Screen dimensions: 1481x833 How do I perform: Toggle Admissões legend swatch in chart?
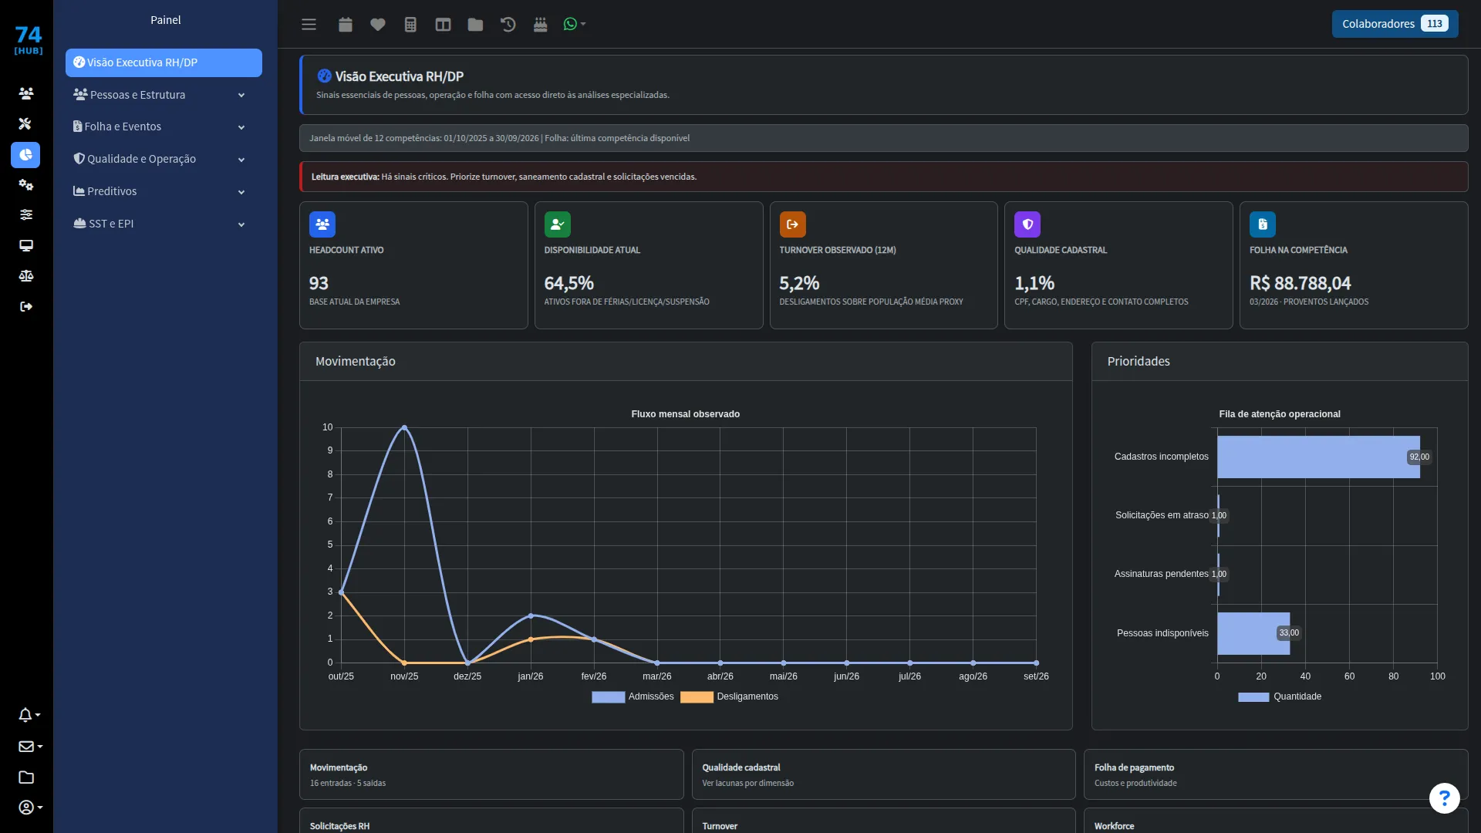coord(608,696)
